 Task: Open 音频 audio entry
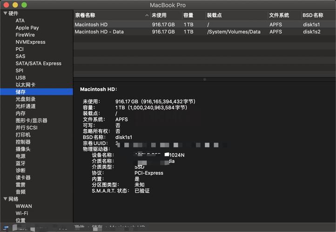coord(20,192)
